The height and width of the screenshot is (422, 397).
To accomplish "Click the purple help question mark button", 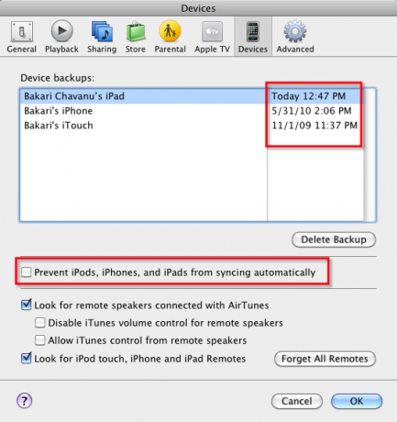I will [24, 401].
